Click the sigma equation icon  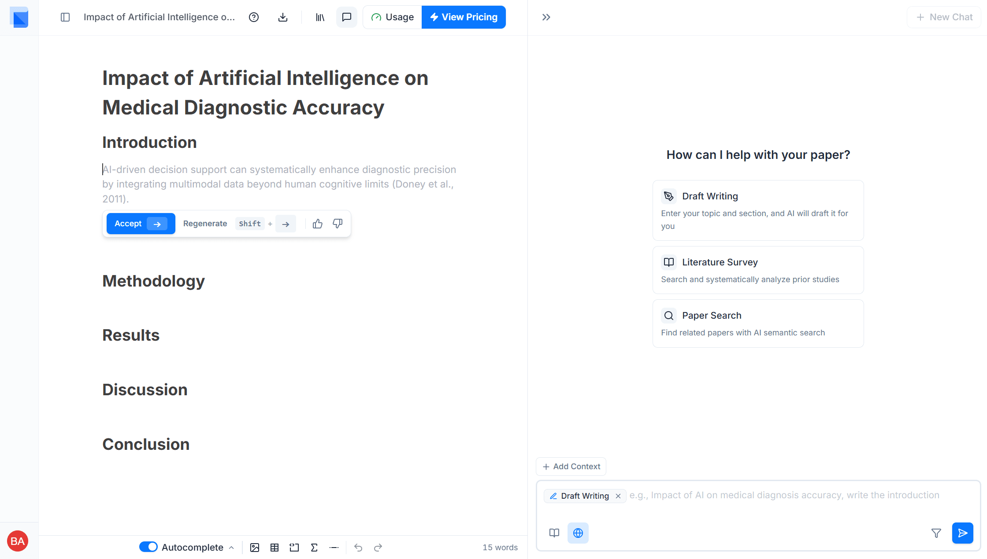click(x=314, y=547)
